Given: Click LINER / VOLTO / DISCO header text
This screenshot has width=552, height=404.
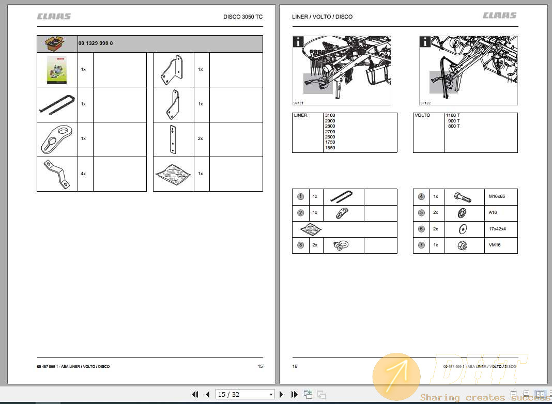Looking at the screenshot, I should (322, 17).
